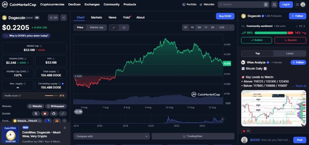Open the hamburger profile menu
Image resolution: width=309 pixels, height=145 pixels.
point(300,4)
